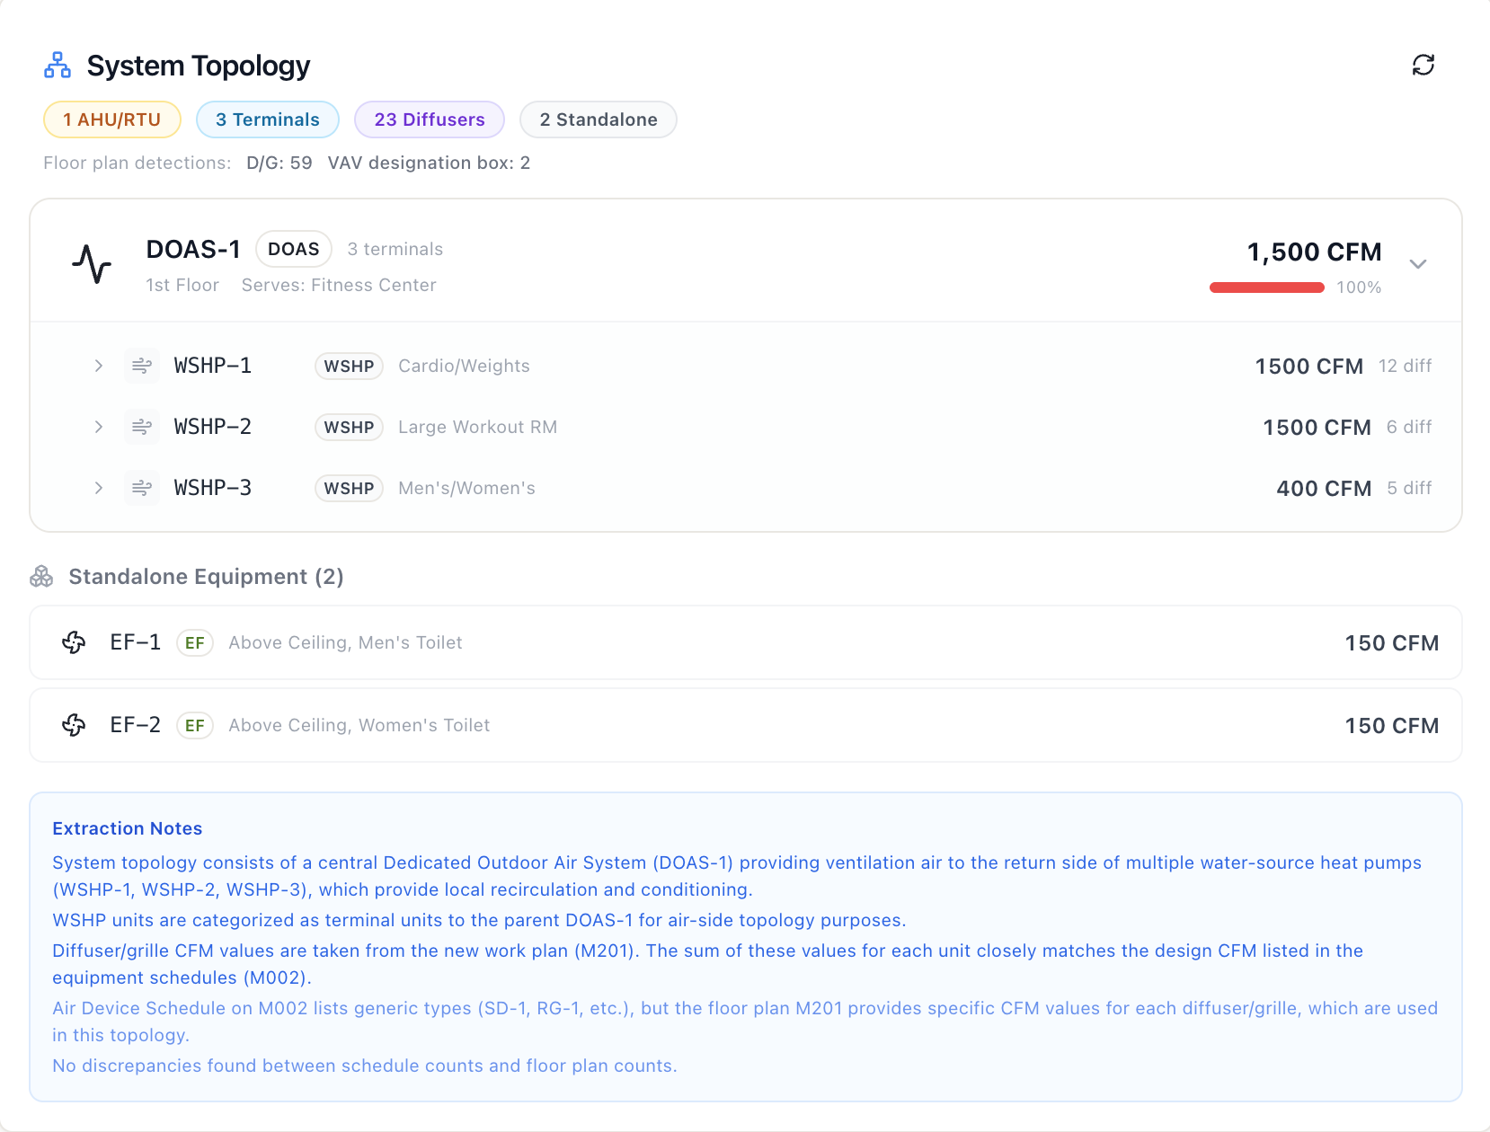Click the DOAS-1 pulse waveform icon
1490x1132 pixels.
92,264
